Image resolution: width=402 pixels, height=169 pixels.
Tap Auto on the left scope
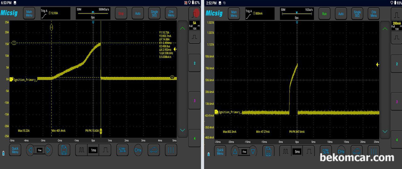click(x=138, y=14)
